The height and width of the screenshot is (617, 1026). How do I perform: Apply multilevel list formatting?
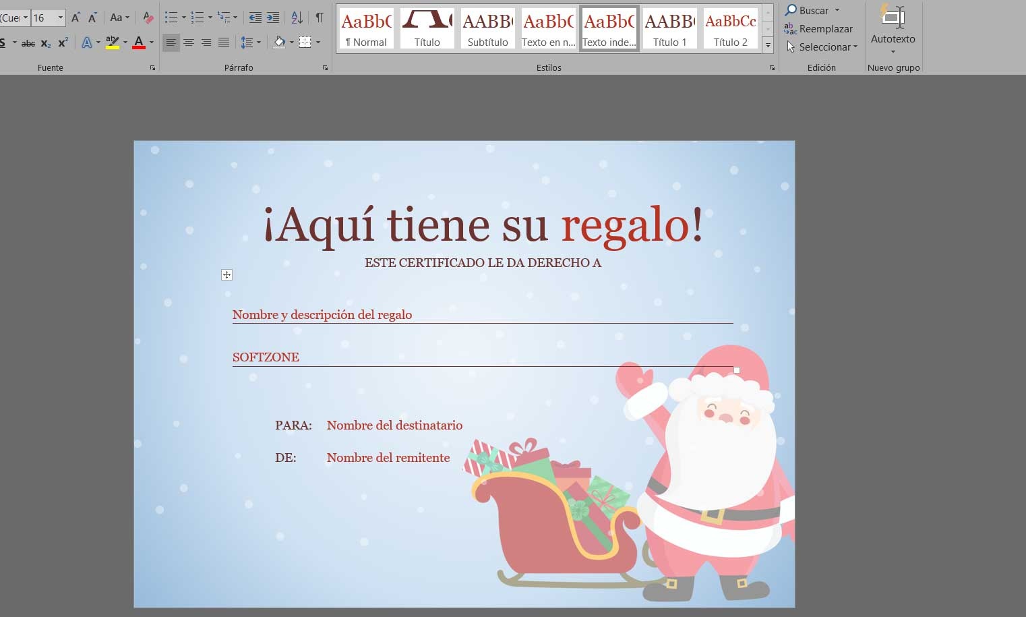click(223, 18)
